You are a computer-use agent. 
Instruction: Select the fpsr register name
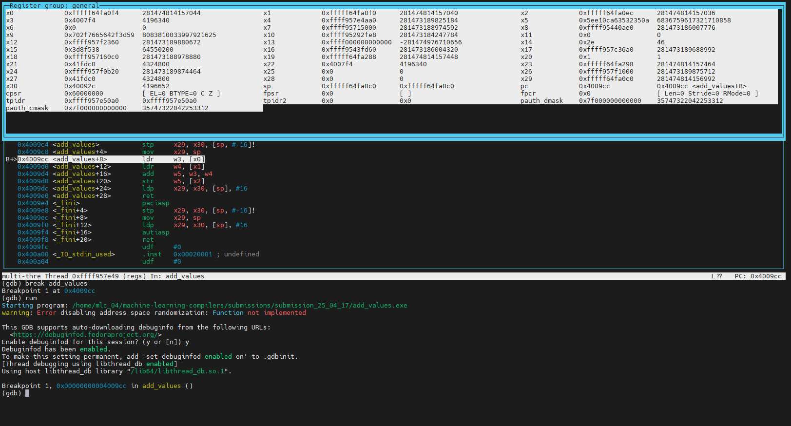271,94
